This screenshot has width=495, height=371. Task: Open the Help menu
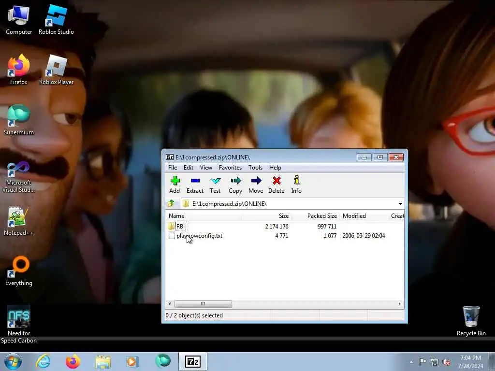pos(275,168)
